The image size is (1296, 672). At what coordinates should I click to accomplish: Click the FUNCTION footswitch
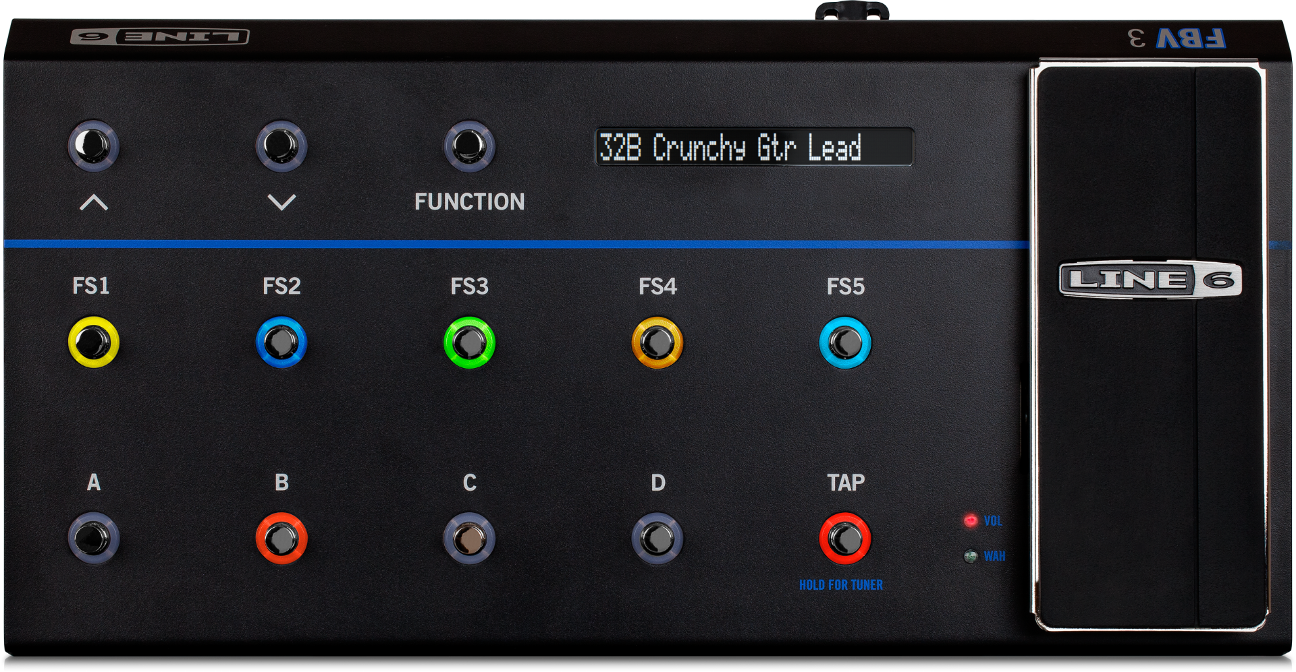click(469, 146)
